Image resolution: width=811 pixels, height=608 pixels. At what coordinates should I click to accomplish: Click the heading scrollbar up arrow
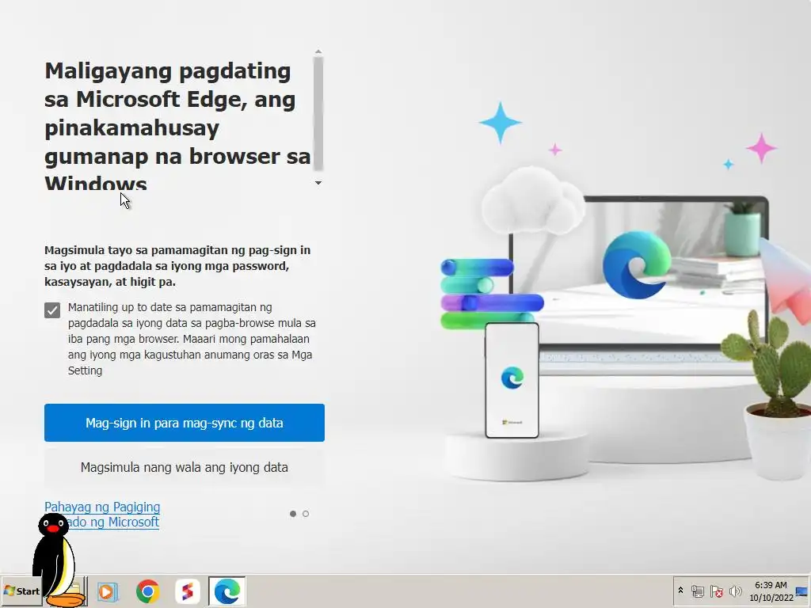318,51
